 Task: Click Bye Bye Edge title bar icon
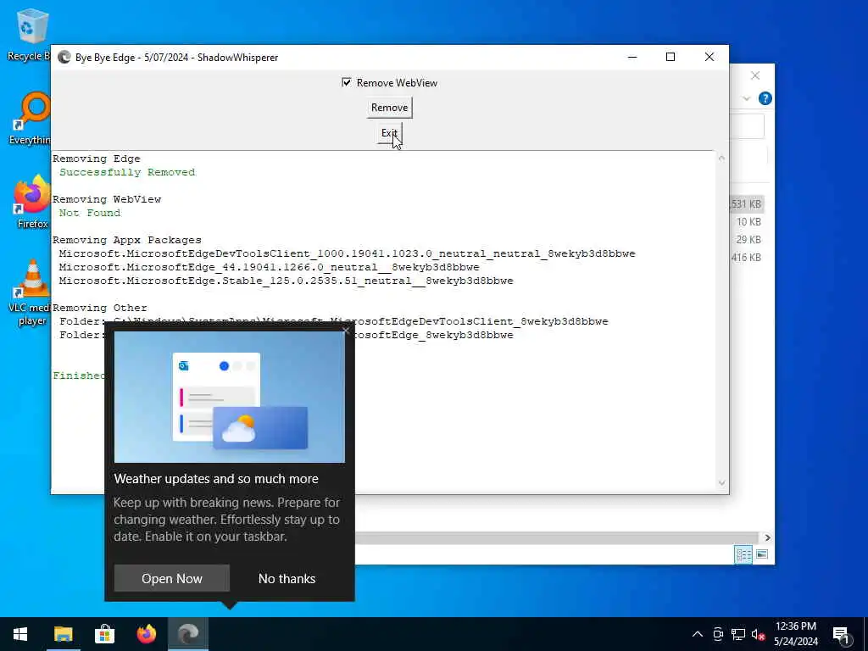[x=64, y=57]
